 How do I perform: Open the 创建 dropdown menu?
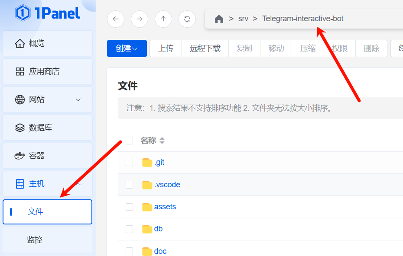(127, 48)
